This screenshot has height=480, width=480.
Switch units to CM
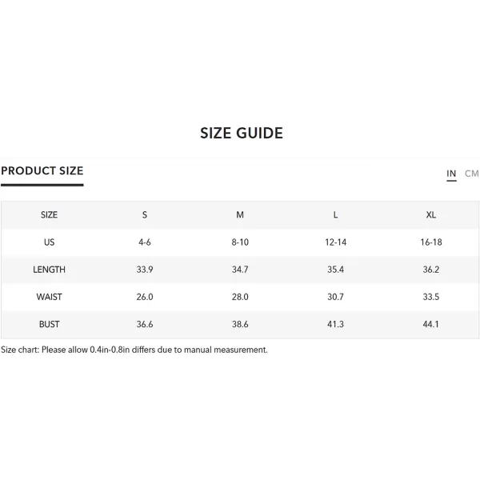pos(471,174)
